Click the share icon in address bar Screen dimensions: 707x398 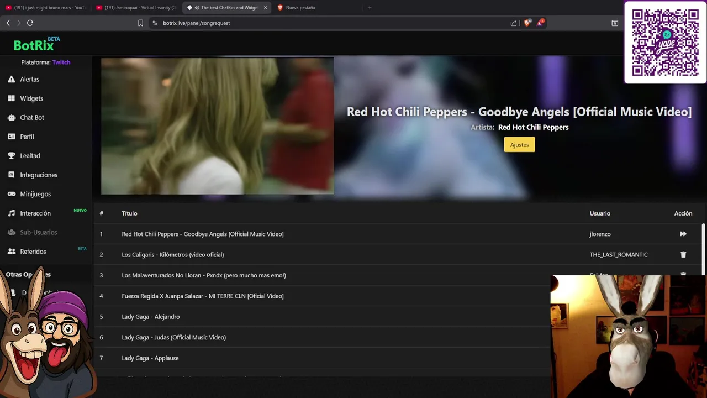click(x=514, y=23)
